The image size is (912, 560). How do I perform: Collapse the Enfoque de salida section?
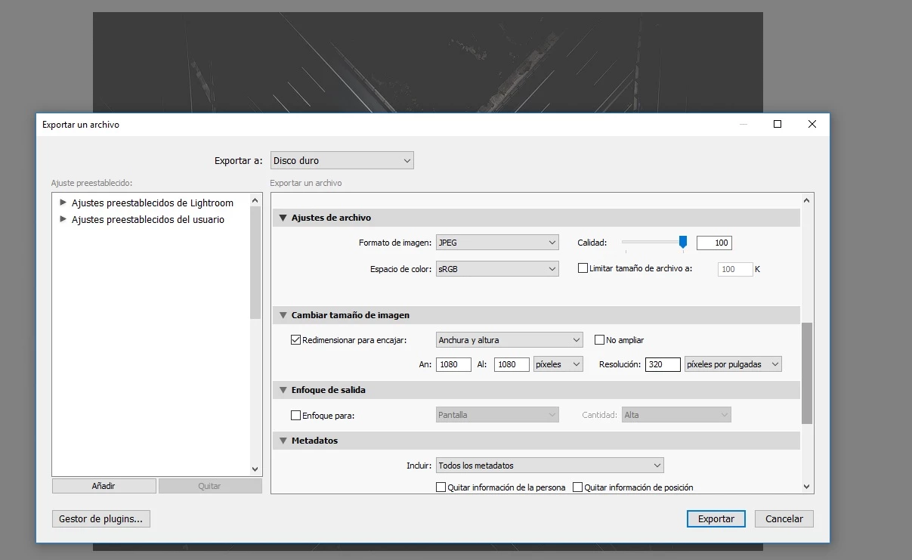click(283, 390)
